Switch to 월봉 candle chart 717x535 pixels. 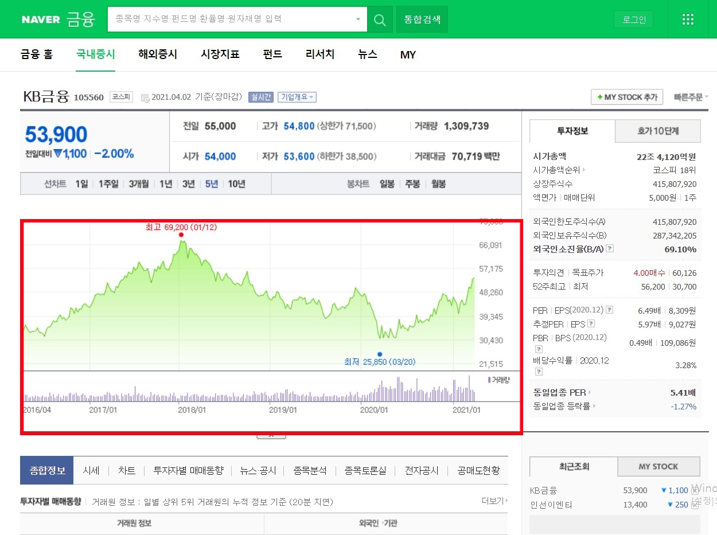[x=438, y=184]
